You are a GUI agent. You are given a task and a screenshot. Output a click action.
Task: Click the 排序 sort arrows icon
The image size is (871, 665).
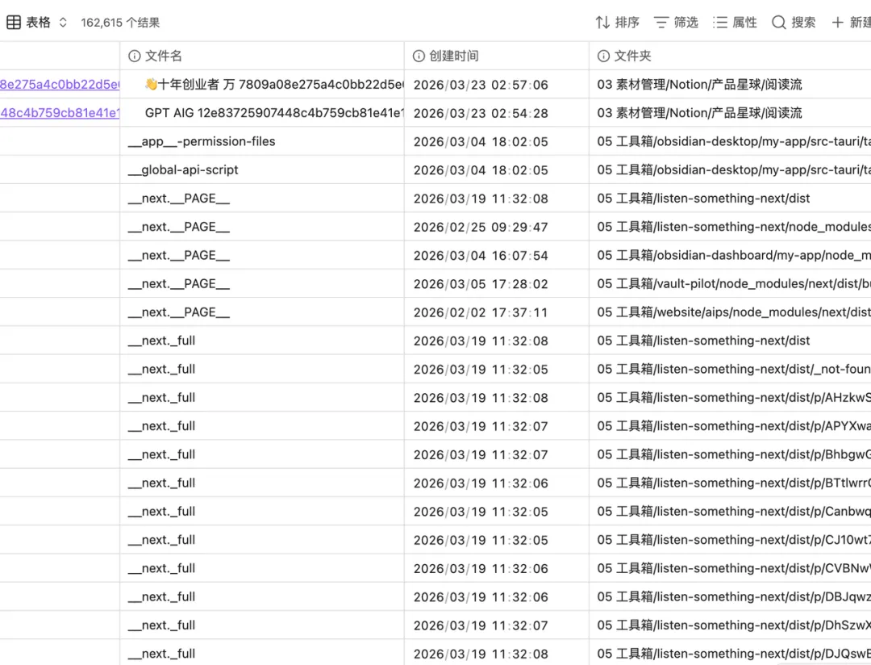click(x=602, y=23)
